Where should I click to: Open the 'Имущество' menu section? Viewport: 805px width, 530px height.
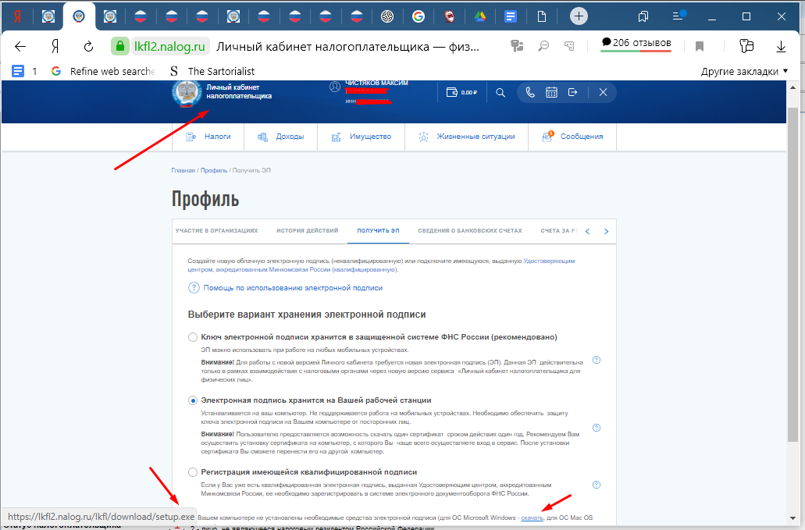[362, 137]
